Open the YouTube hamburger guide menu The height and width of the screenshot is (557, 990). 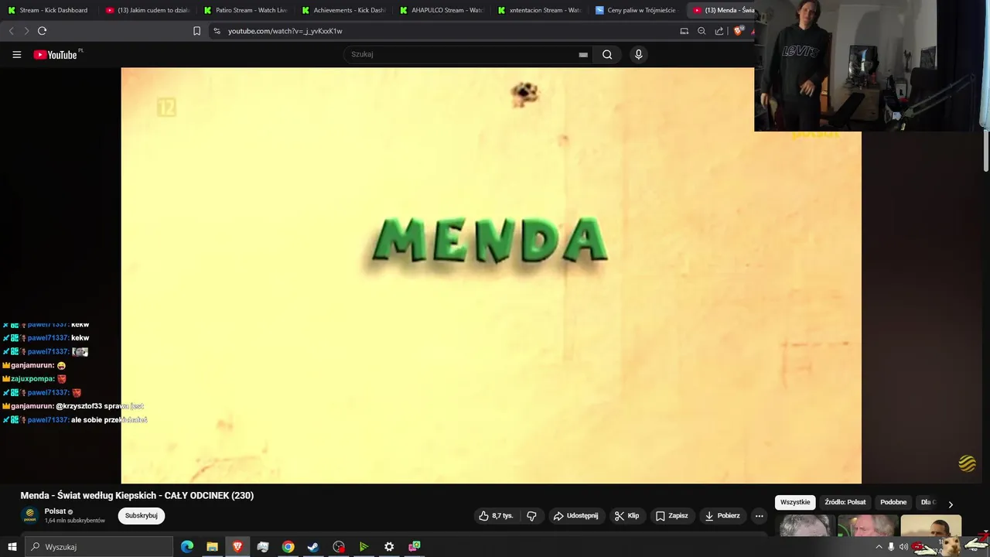point(16,55)
